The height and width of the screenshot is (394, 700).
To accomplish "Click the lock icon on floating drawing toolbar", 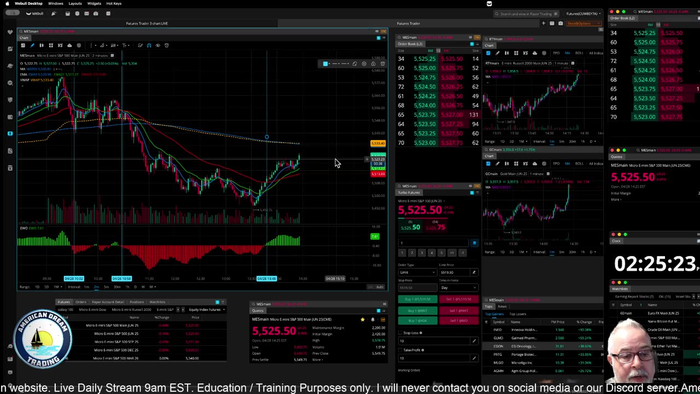I will 373,64.
